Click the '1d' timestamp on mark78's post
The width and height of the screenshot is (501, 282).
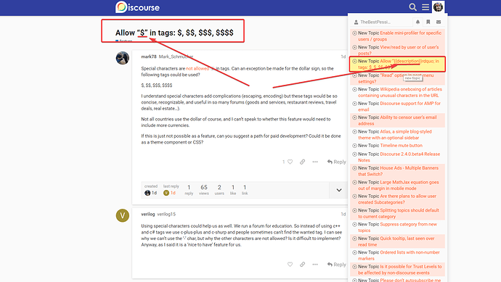tap(343, 57)
